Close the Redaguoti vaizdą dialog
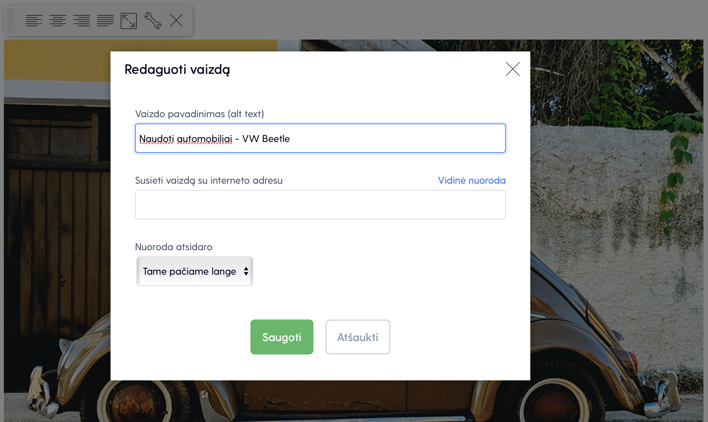Screen dimensions: 708x422 [x=513, y=69]
